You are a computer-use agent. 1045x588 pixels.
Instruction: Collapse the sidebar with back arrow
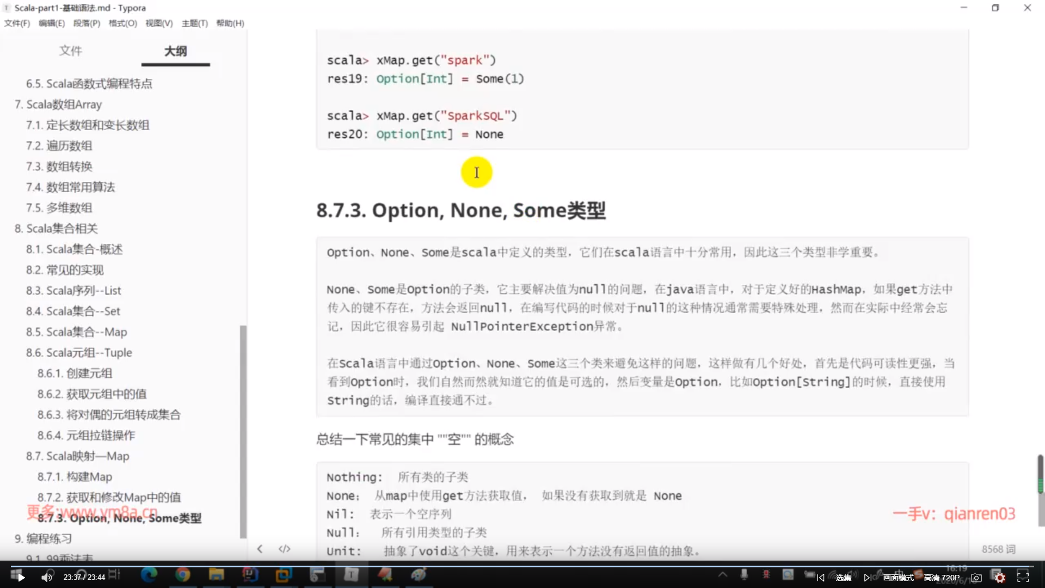(260, 549)
